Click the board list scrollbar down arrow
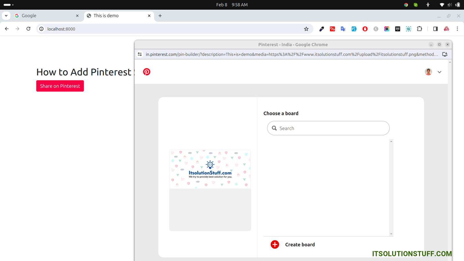Image resolution: width=464 pixels, height=261 pixels. click(391, 234)
